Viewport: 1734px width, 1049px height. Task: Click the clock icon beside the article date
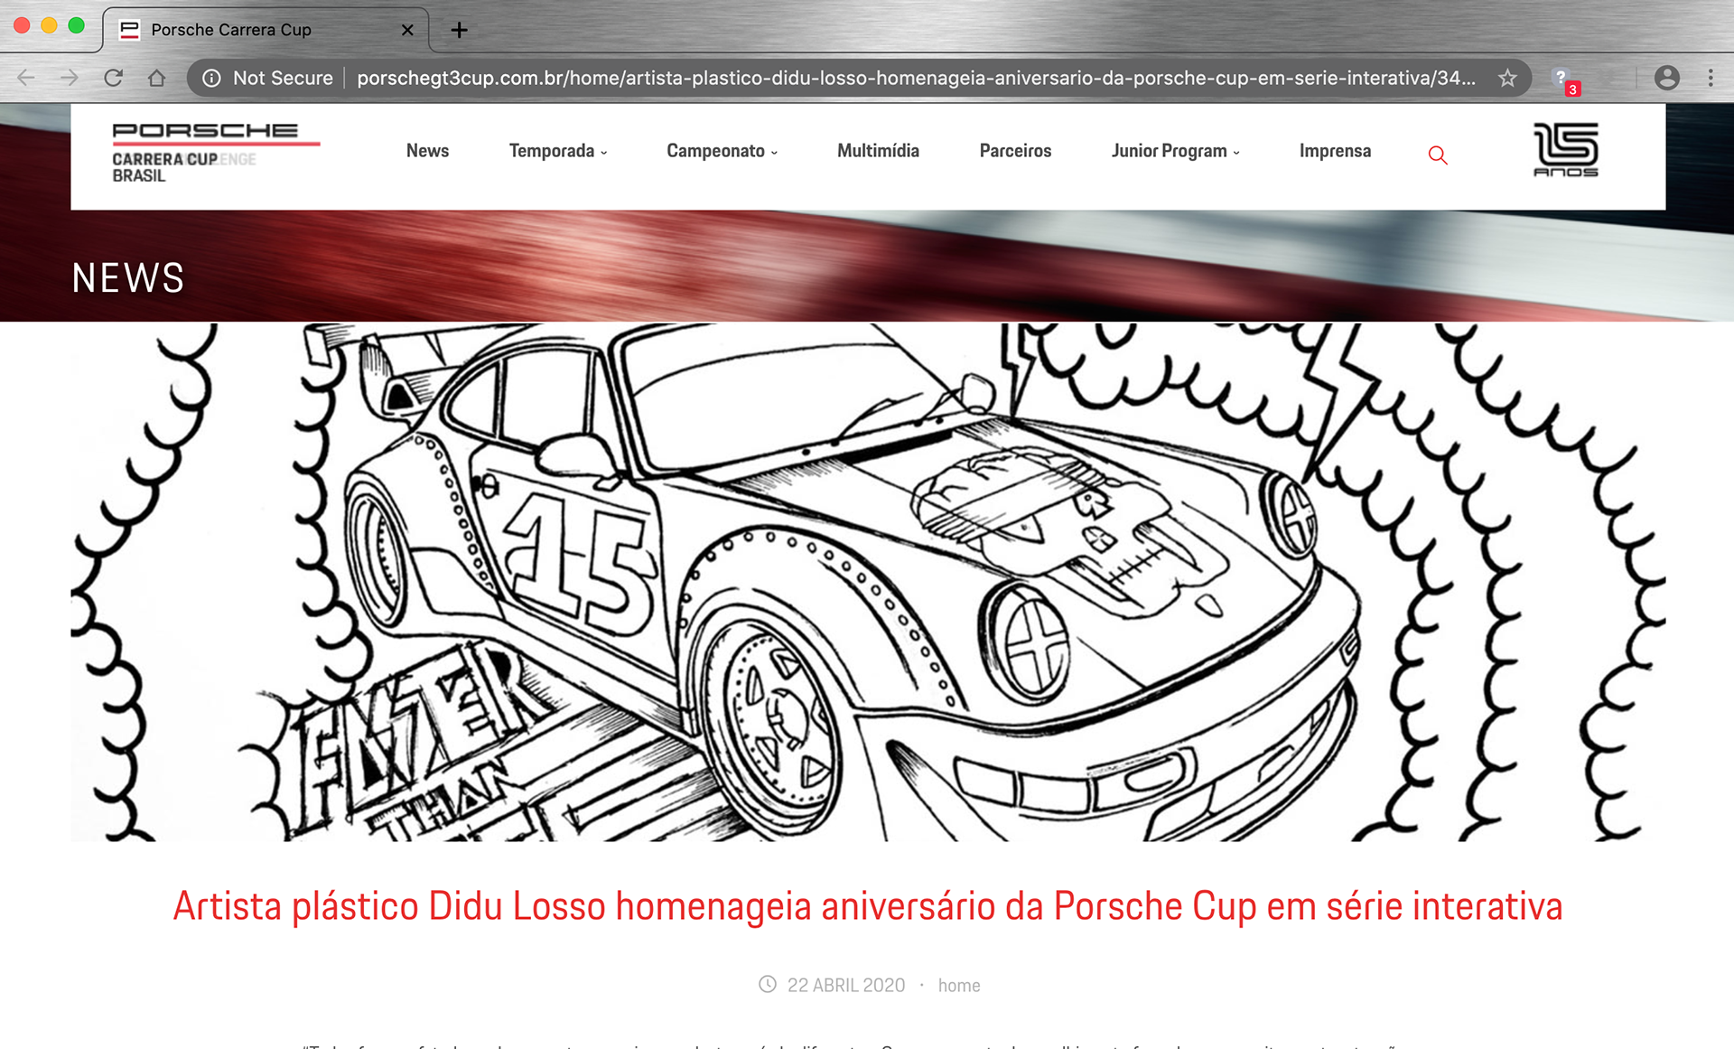[x=767, y=985]
